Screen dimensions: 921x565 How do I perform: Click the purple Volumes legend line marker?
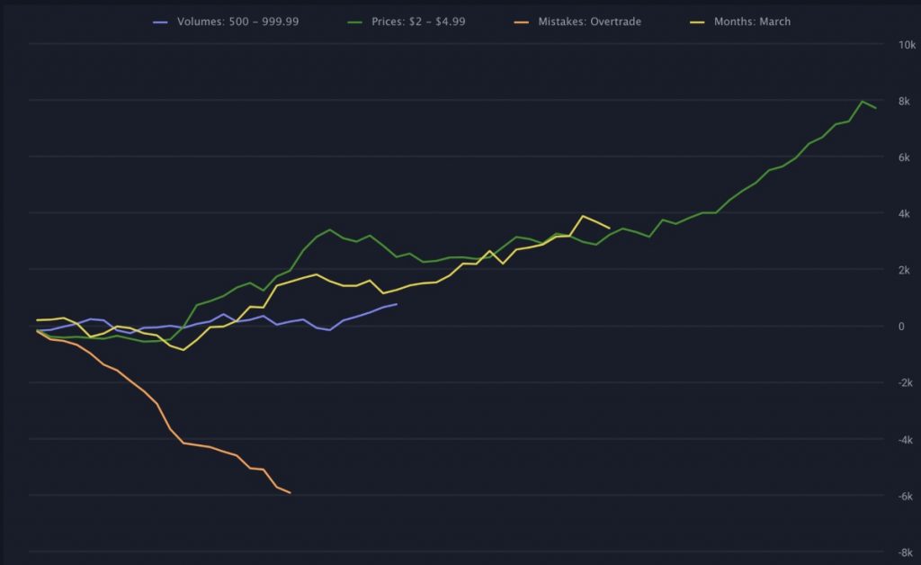pyautogui.click(x=160, y=22)
